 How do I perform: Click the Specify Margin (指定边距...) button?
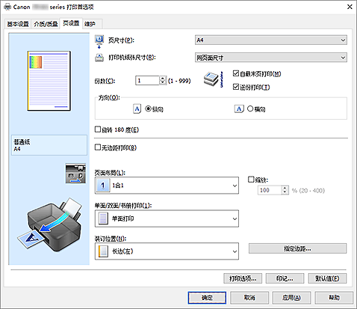tap(297, 248)
